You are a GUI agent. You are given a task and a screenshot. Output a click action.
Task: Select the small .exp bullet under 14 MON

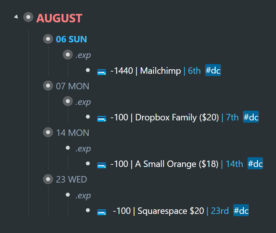pos(68,148)
